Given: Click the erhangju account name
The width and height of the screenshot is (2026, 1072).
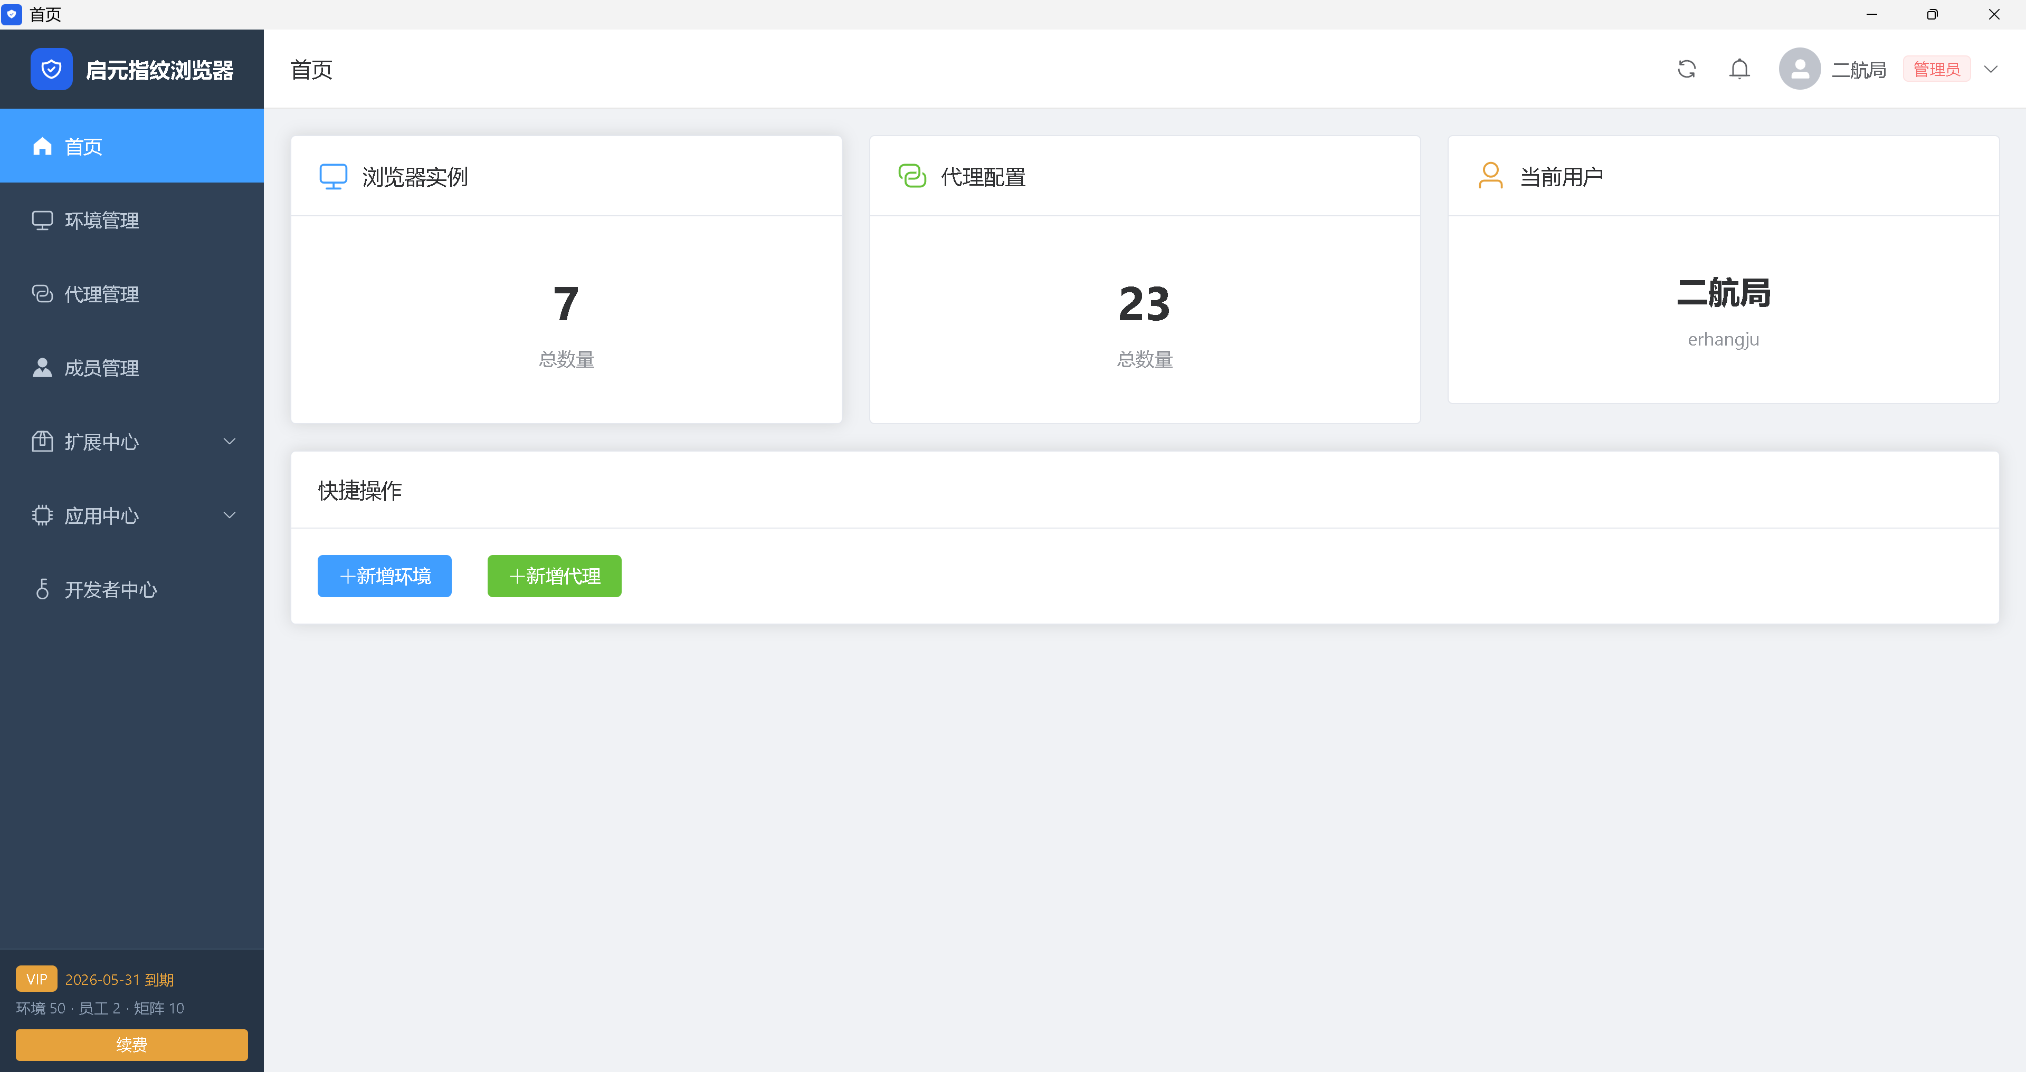Looking at the screenshot, I should point(1723,340).
